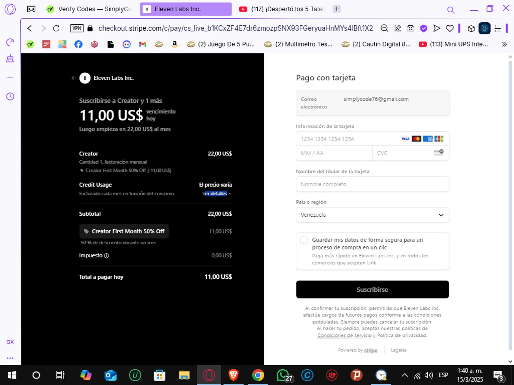Show hidden tray icons chevron

pyautogui.click(x=404, y=375)
